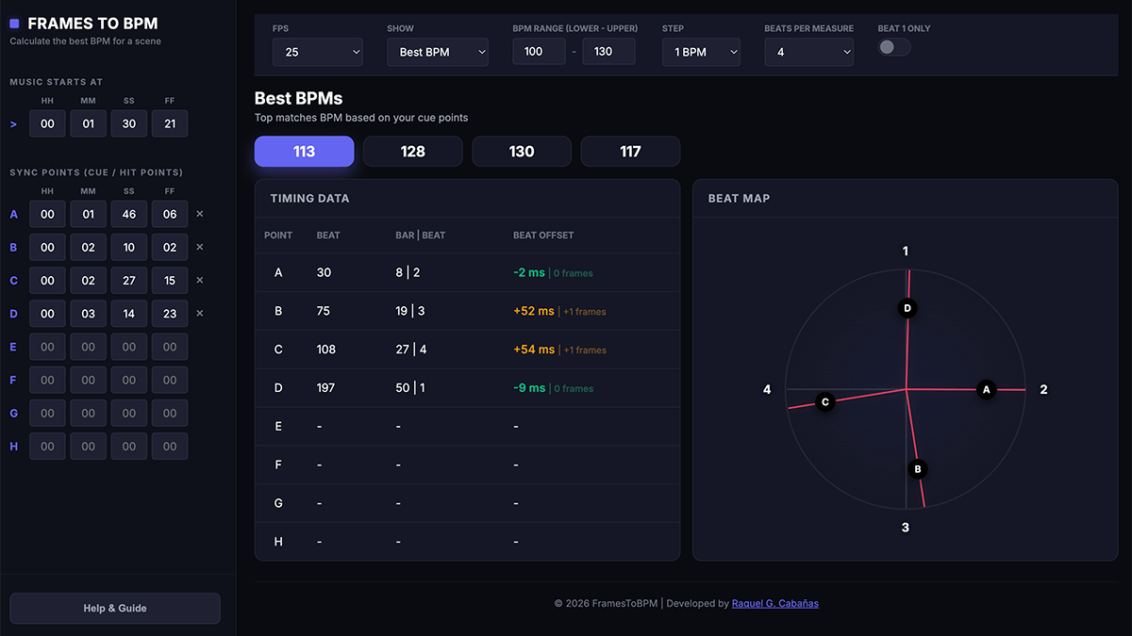Switch to the 117 BPM result
The image size is (1132, 636).
[x=630, y=152]
